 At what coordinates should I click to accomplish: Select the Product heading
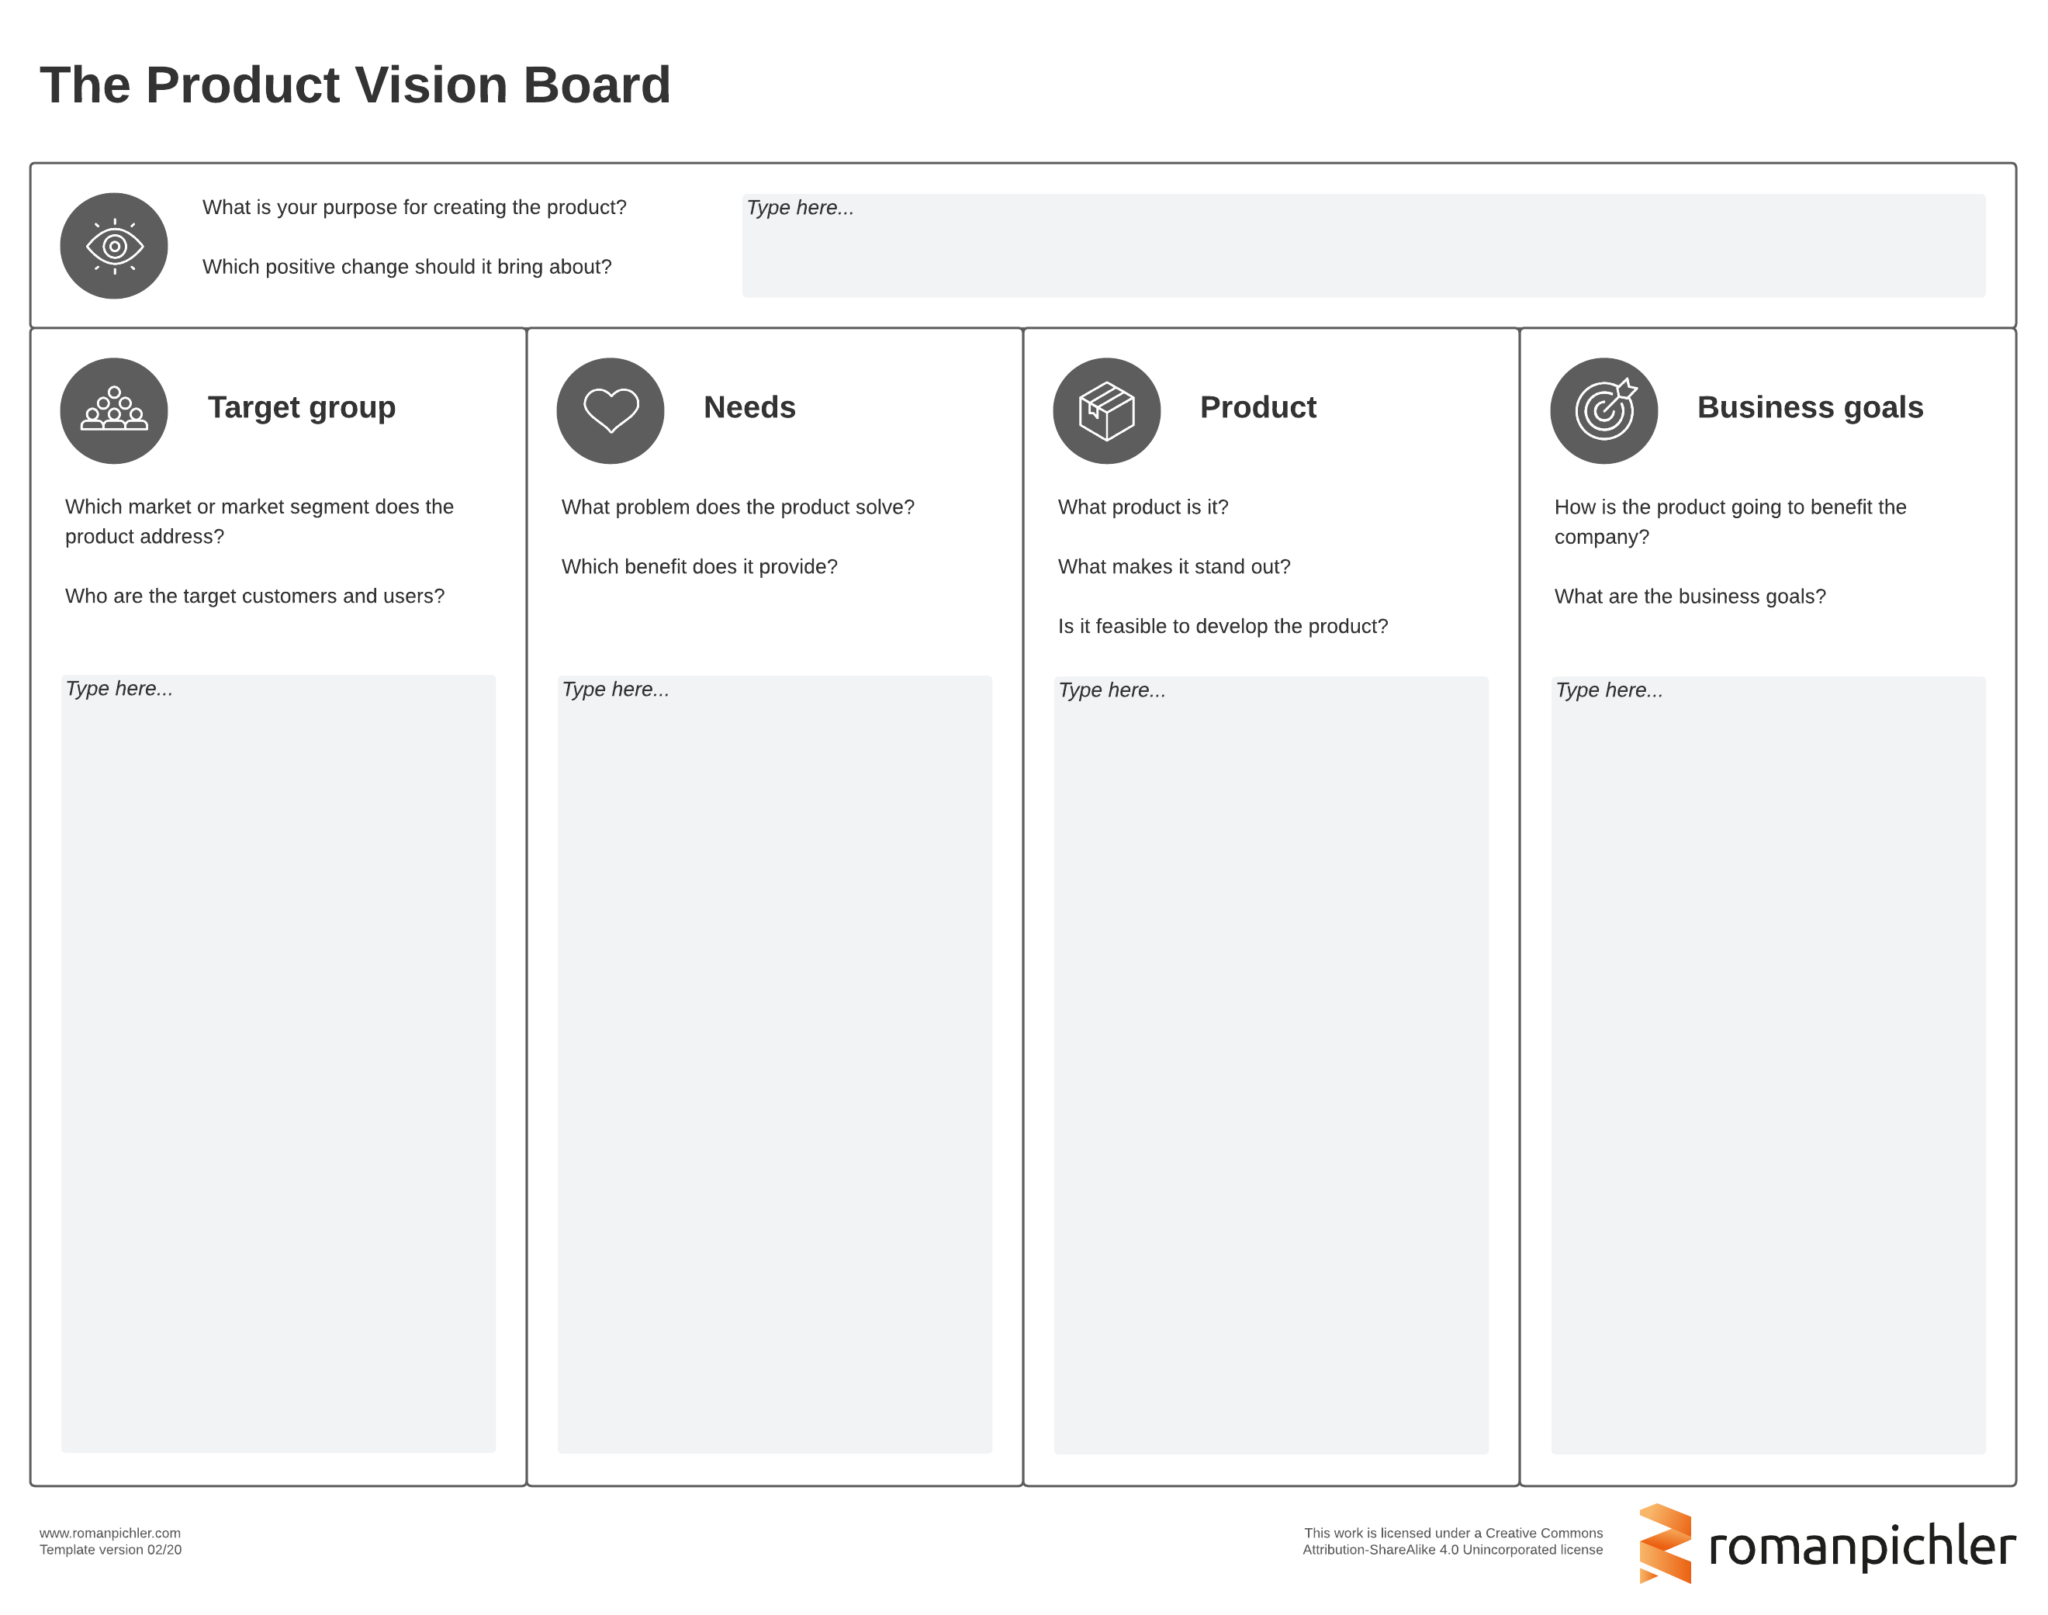(1257, 407)
